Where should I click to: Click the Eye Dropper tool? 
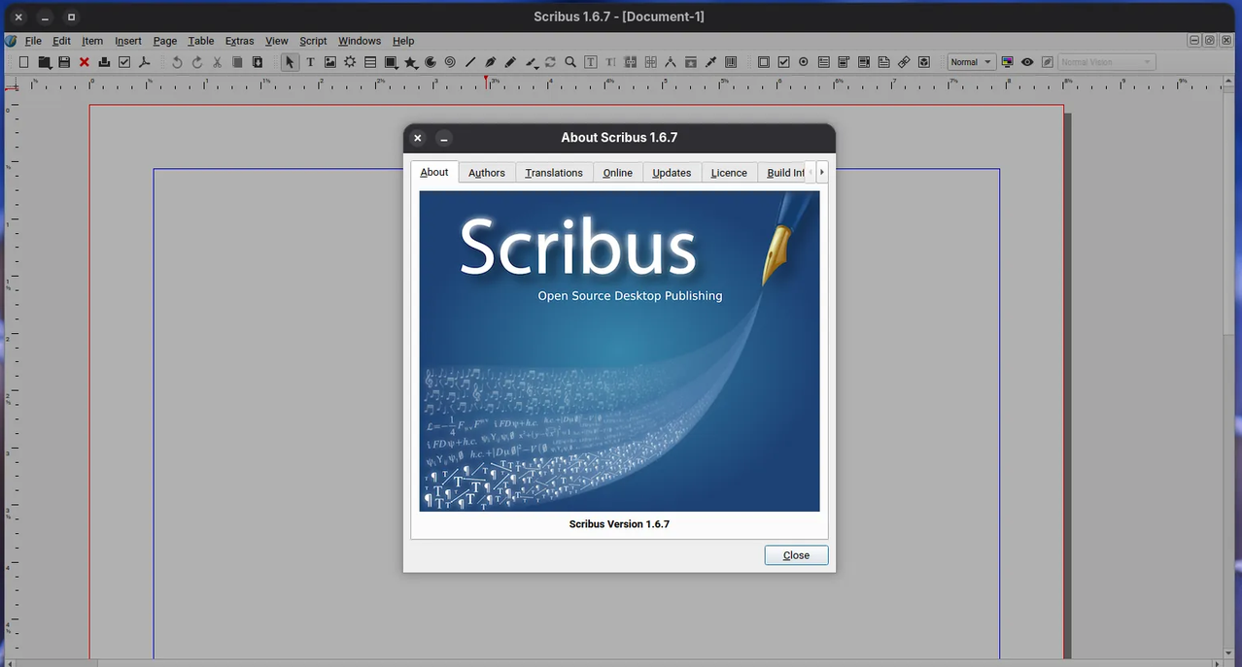coord(710,62)
